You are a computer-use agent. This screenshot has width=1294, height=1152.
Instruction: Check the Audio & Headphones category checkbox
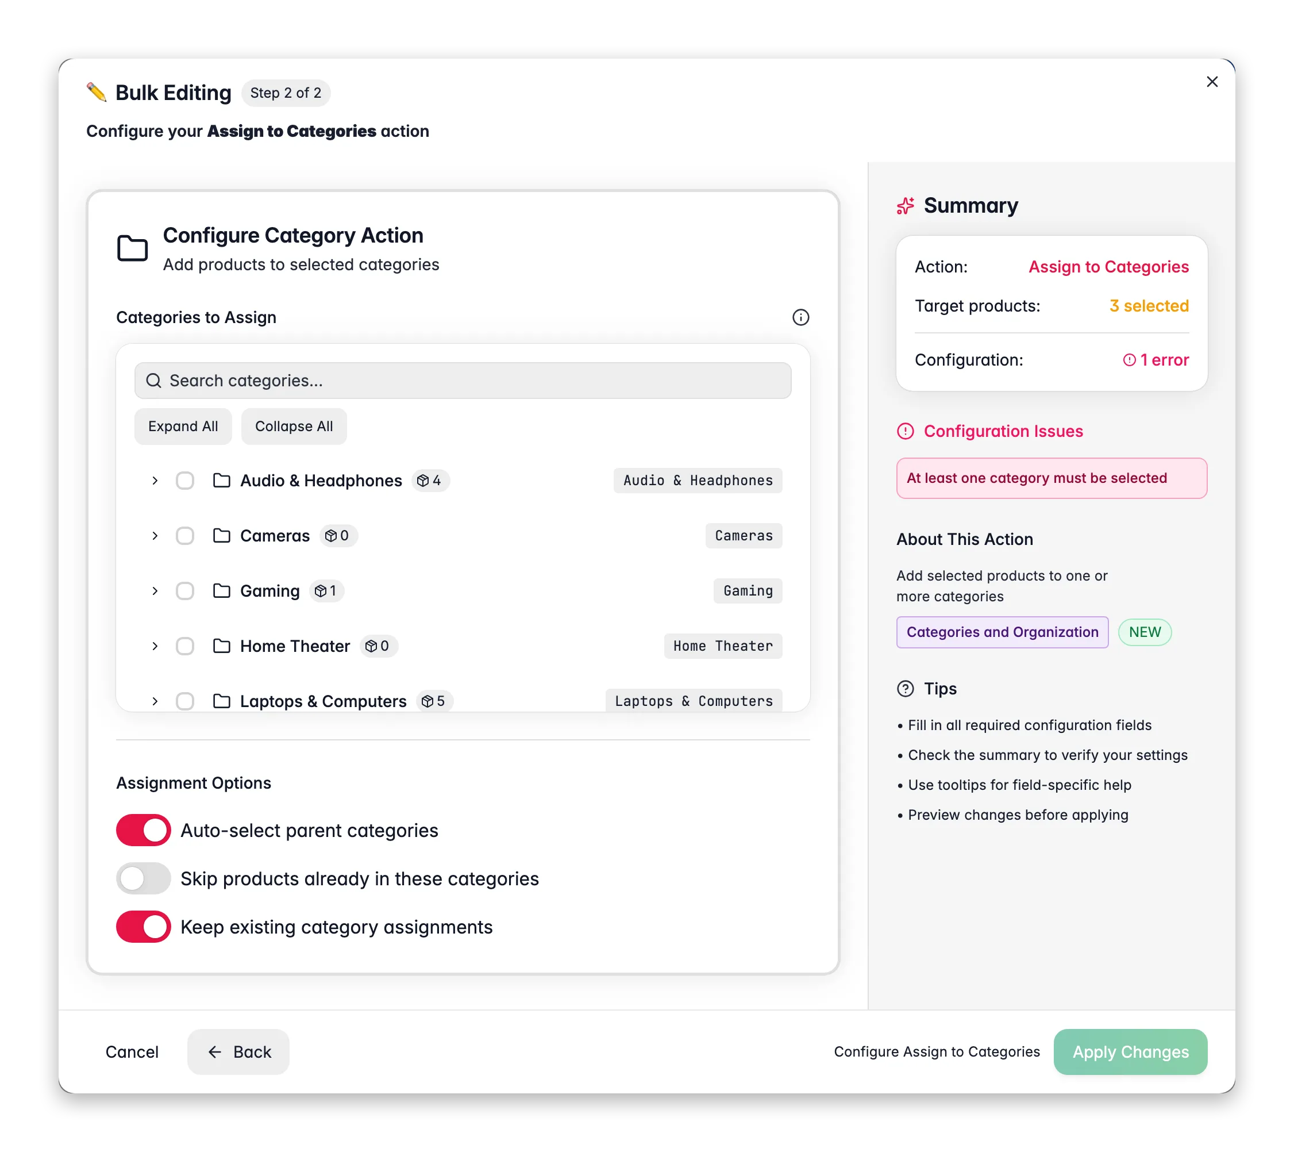[185, 481]
